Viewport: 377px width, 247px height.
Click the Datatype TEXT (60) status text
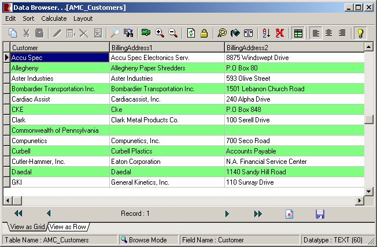333,240
